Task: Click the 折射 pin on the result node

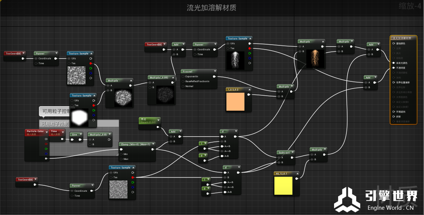Action: [393, 116]
